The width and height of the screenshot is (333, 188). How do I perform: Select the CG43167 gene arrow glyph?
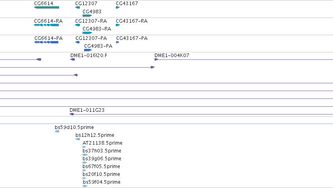[118, 7]
